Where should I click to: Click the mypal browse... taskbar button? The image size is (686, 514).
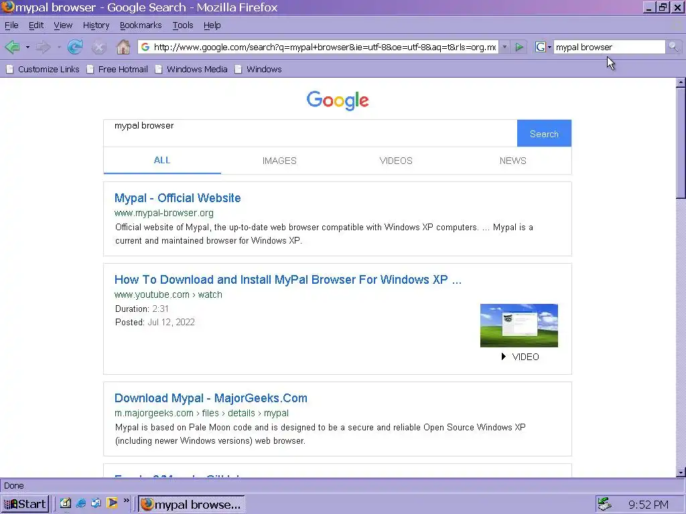pyautogui.click(x=192, y=504)
